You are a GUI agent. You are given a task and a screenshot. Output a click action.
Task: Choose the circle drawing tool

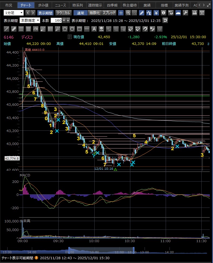(72, 29)
